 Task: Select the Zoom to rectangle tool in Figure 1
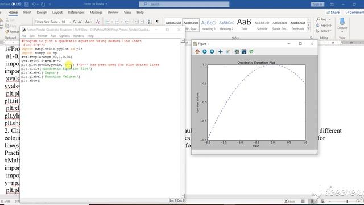pos(228,51)
